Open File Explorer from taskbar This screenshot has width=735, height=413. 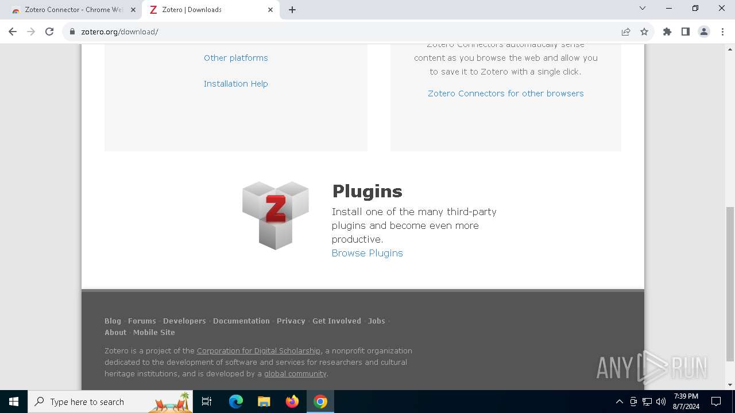coord(264,402)
